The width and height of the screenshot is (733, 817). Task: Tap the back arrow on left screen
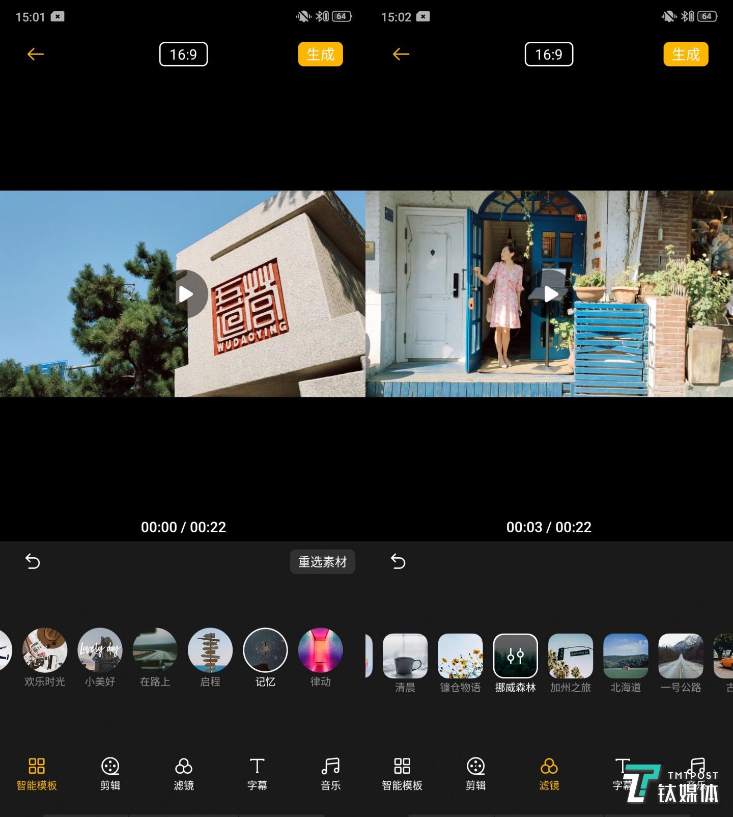click(35, 54)
